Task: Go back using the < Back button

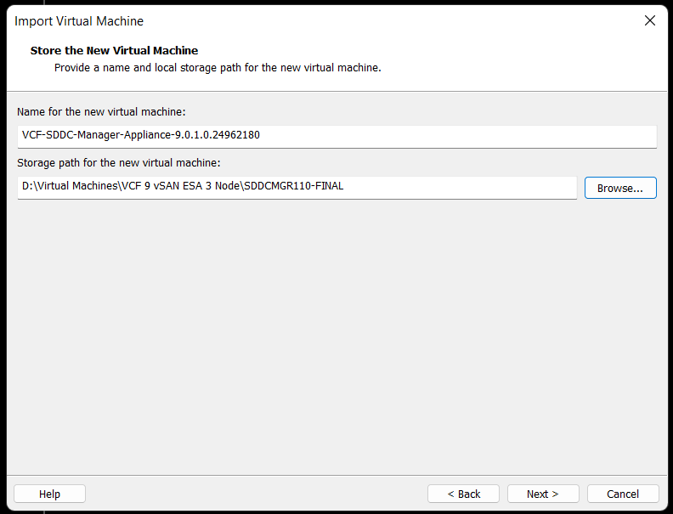Action: point(463,494)
